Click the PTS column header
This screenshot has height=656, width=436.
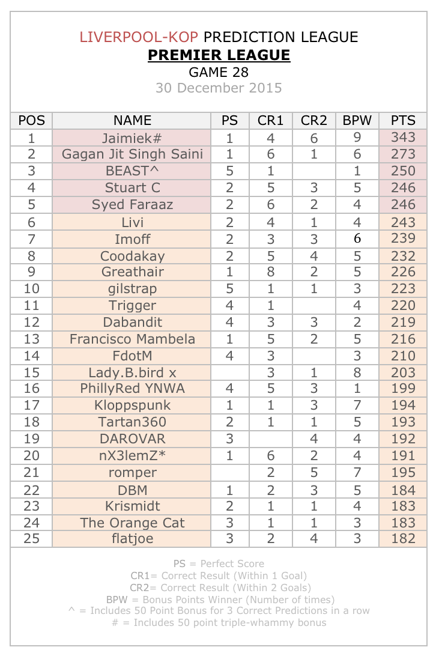click(x=402, y=120)
